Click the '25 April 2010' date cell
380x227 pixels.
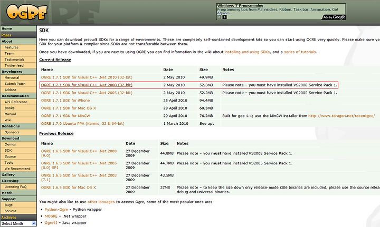click(x=175, y=100)
